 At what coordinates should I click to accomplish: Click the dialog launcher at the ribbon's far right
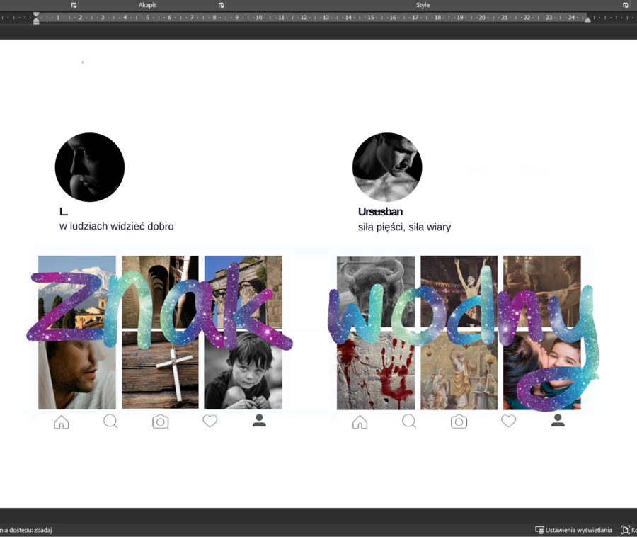click(626, 5)
